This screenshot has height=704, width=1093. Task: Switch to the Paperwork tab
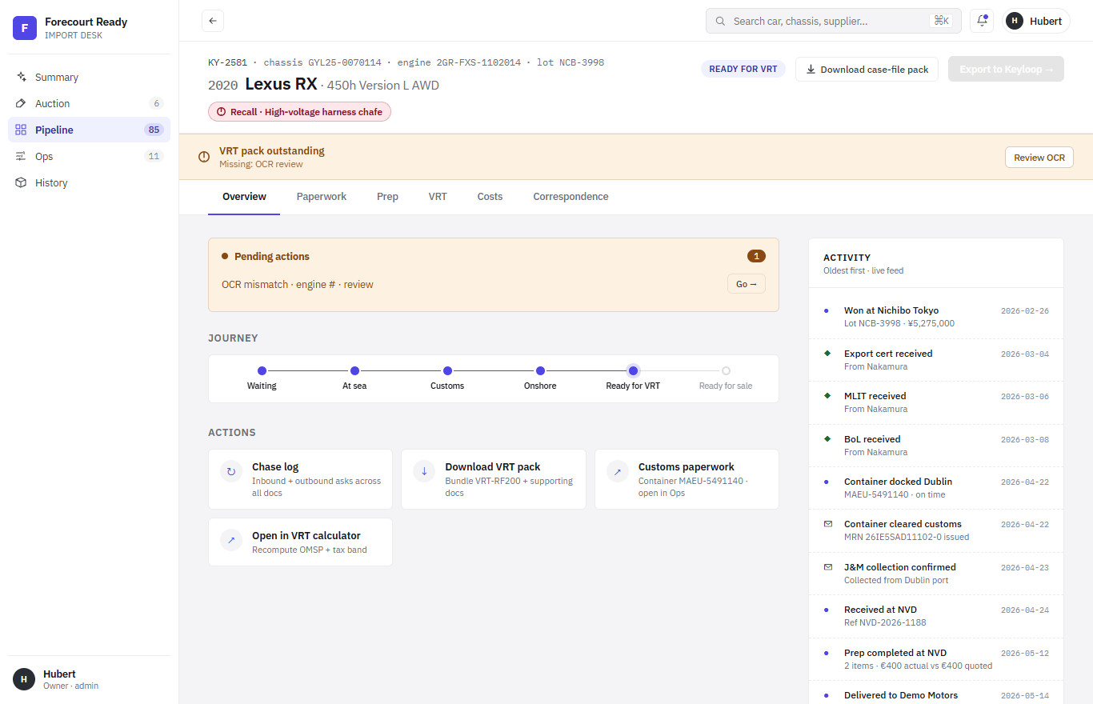(x=322, y=197)
